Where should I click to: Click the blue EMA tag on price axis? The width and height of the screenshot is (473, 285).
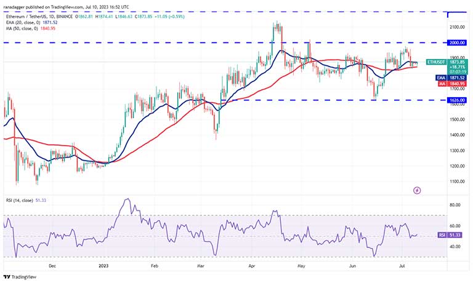pyautogui.click(x=441, y=78)
